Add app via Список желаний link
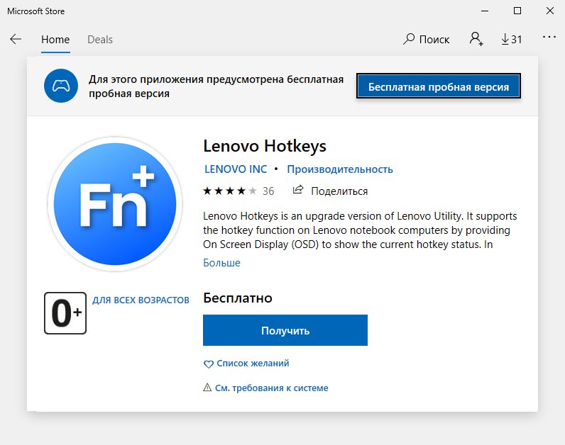The height and width of the screenshot is (445, 565). point(253,364)
